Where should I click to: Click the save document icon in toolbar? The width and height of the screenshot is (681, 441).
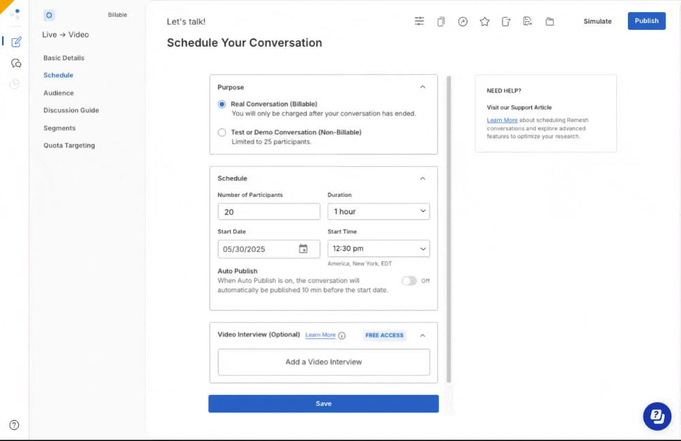coord(527,21)
